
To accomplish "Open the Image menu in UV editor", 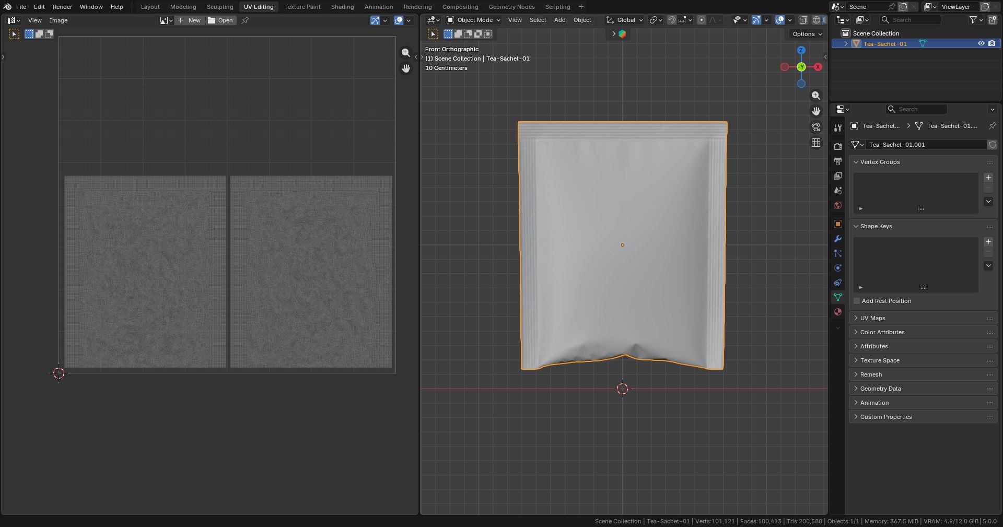I will tap(59, 20).
